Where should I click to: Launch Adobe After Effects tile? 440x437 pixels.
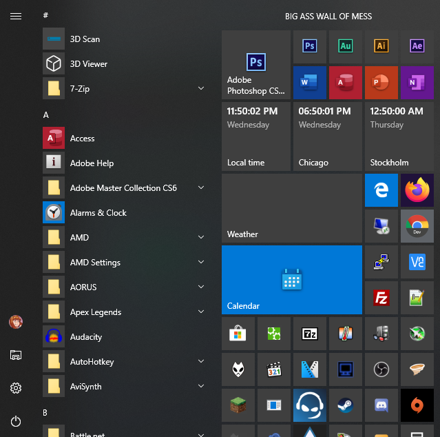coord(417,47)
